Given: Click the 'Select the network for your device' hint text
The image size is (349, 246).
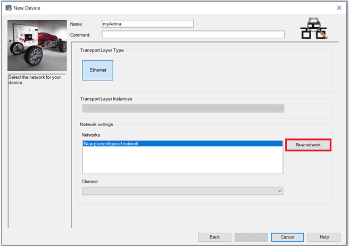Looking at the screenshot, I should [x=35, y=80].
